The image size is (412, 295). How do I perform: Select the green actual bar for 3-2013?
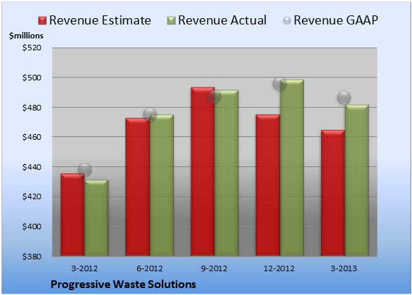pos(357,180)
